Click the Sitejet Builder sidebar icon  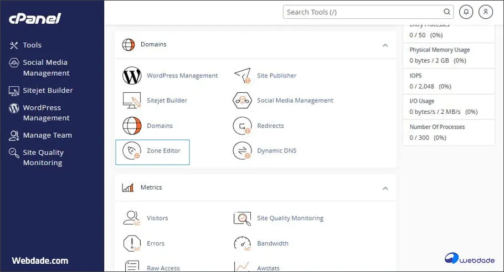pos(14,91)
